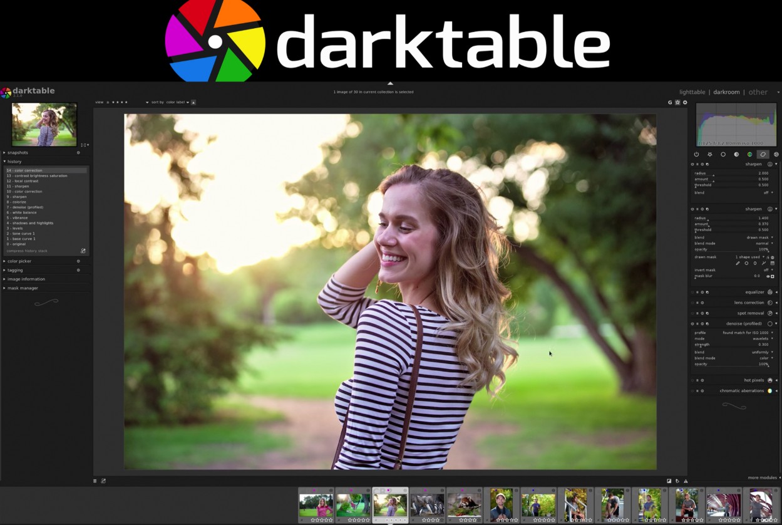Viewport: 782px width, 525px height.
Task: Toggle mask display eye icon beside mask blur
Action: (x=768, y=276)
